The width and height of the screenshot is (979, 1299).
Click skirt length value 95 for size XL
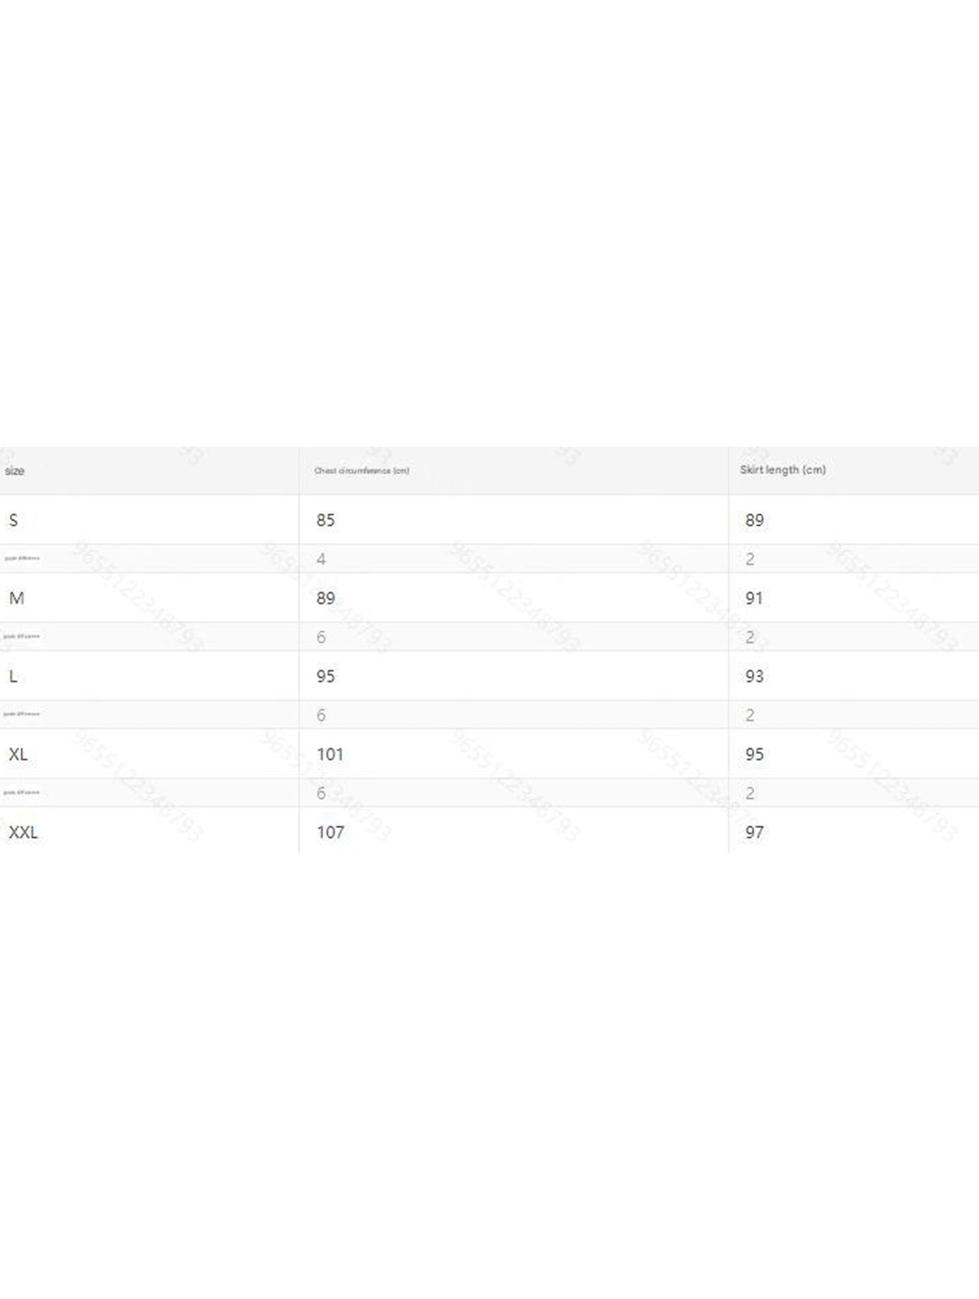click(754, 754)
